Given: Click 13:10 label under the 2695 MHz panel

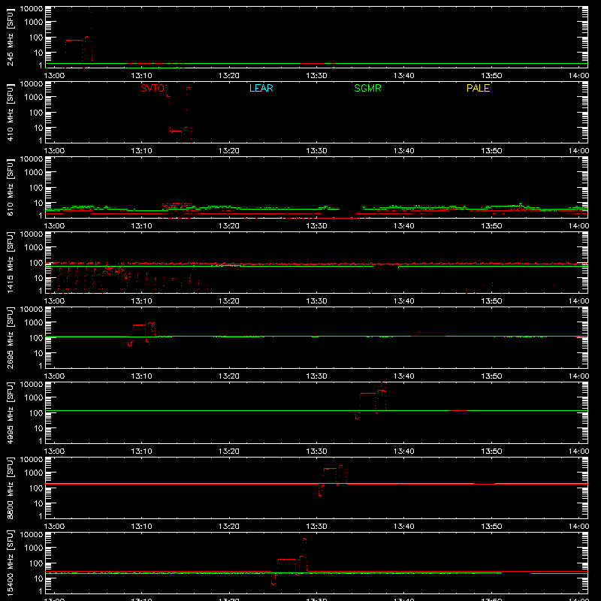Looking at the screenshot, I should pos(141,376).
